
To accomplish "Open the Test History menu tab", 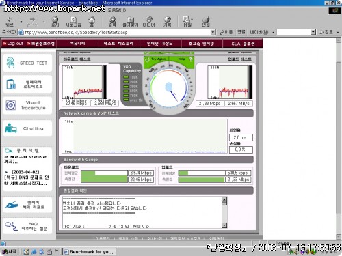I will coord(118,43).
